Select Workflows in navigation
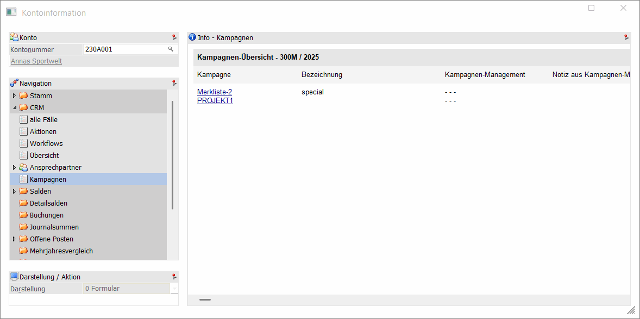Image resolution: width=640 pixels, height=319 pixels. tap(46, 143)
